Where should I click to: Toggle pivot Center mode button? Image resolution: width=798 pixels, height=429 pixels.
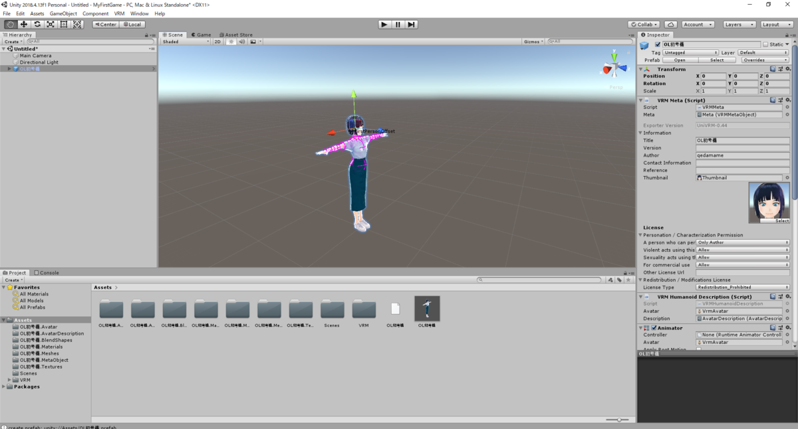coord(106,25)
